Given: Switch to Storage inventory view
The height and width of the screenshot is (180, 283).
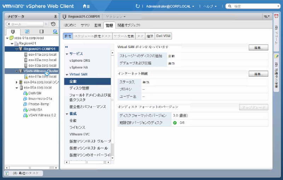Looking at the screenshot, I should pyautogui.click(x=41, y=32).
